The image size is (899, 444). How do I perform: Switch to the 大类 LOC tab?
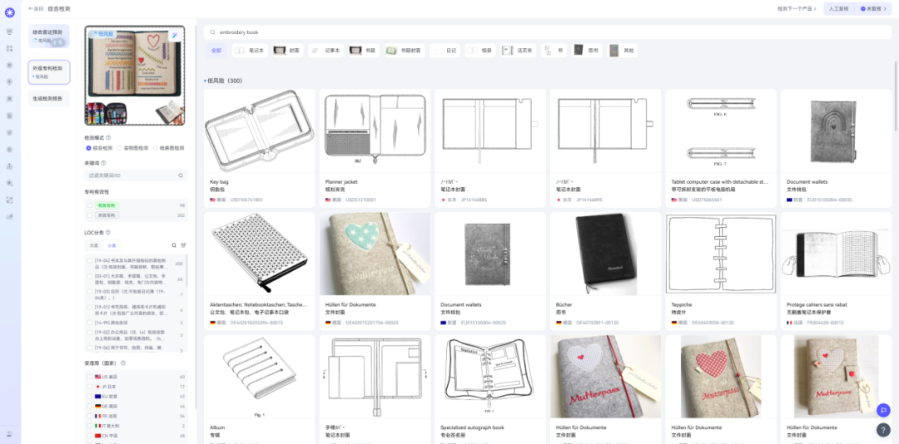(x=94, y=245)
